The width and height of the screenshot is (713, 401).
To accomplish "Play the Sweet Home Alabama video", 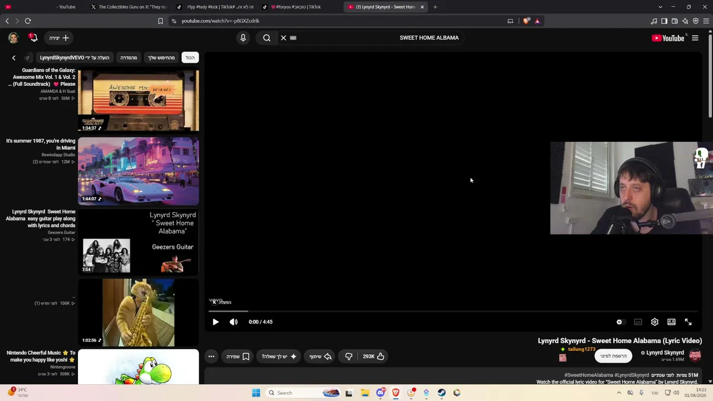I will click(216, 322).
